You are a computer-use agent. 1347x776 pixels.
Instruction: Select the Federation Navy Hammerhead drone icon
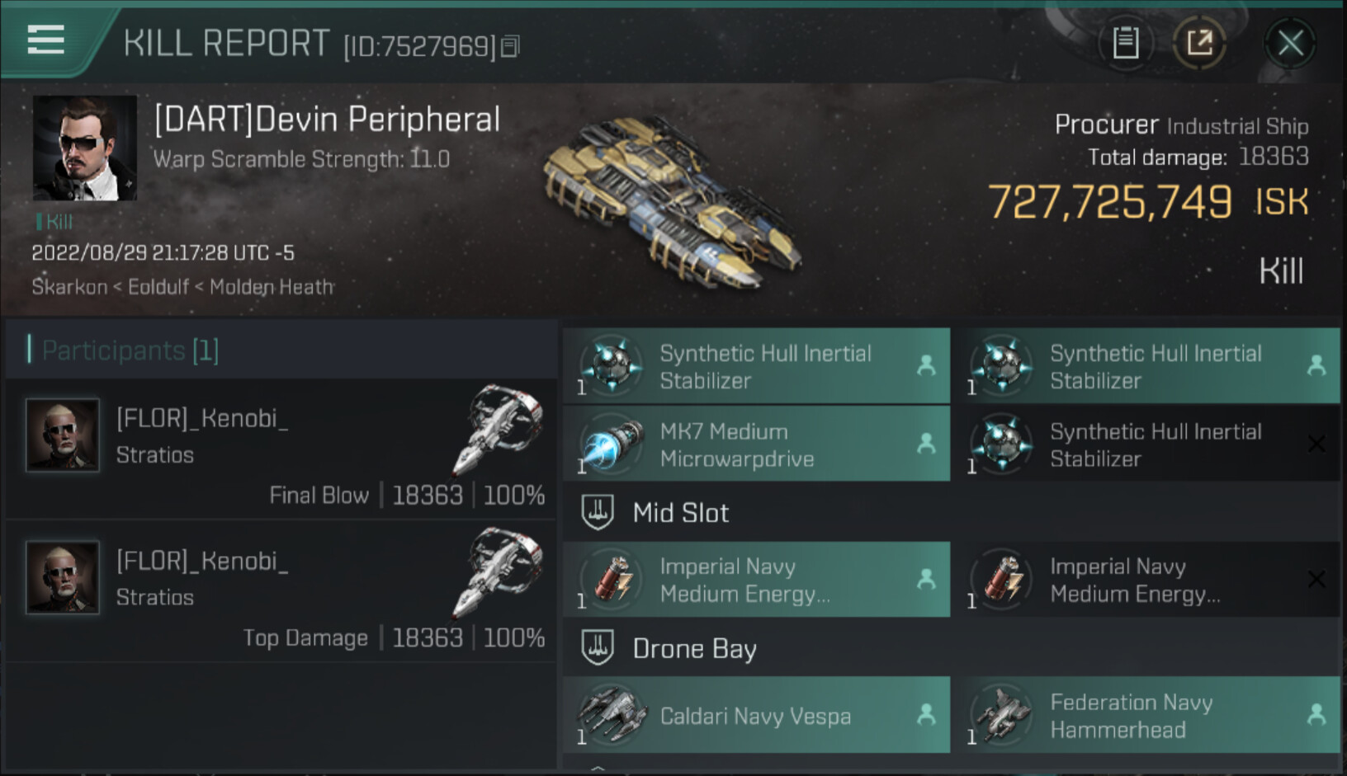1003,715
